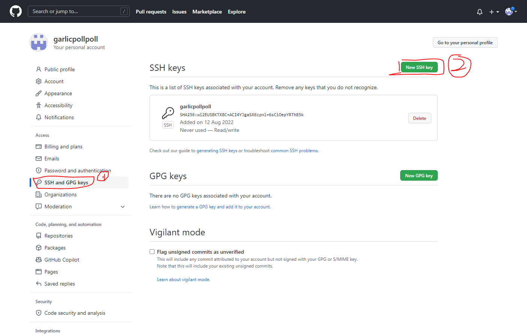Open Pull requests in top navigation
This screenshot has width=527, height=335.
(151, 12)
